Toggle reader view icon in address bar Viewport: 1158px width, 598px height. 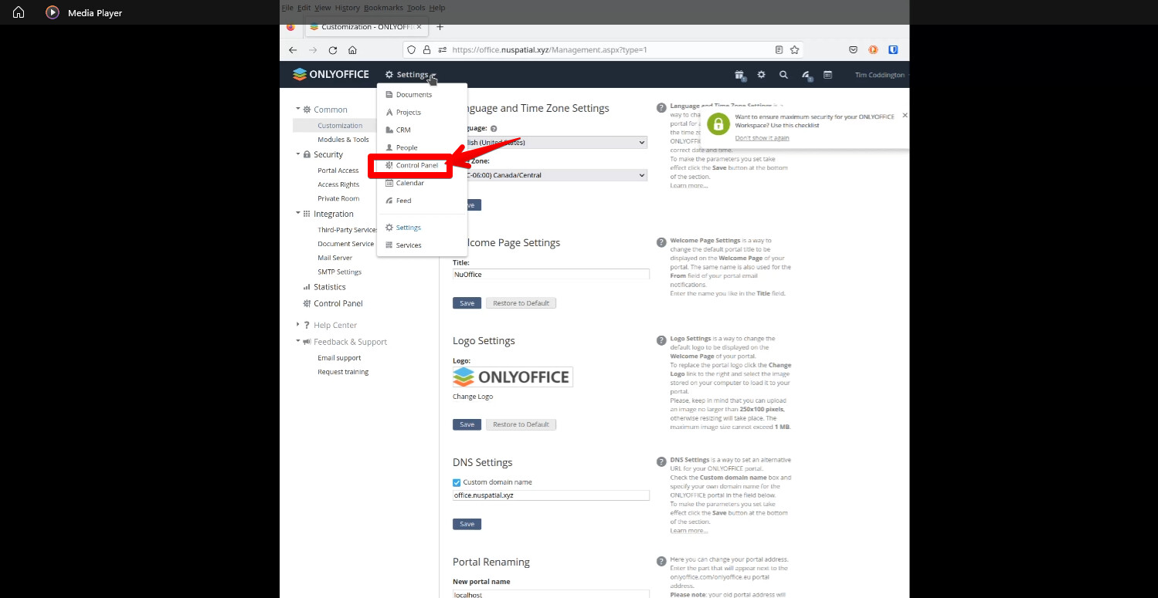[x=779, y=49]
